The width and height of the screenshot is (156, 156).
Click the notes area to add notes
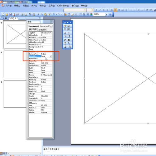pyautogui.click(x=99, y=151)
